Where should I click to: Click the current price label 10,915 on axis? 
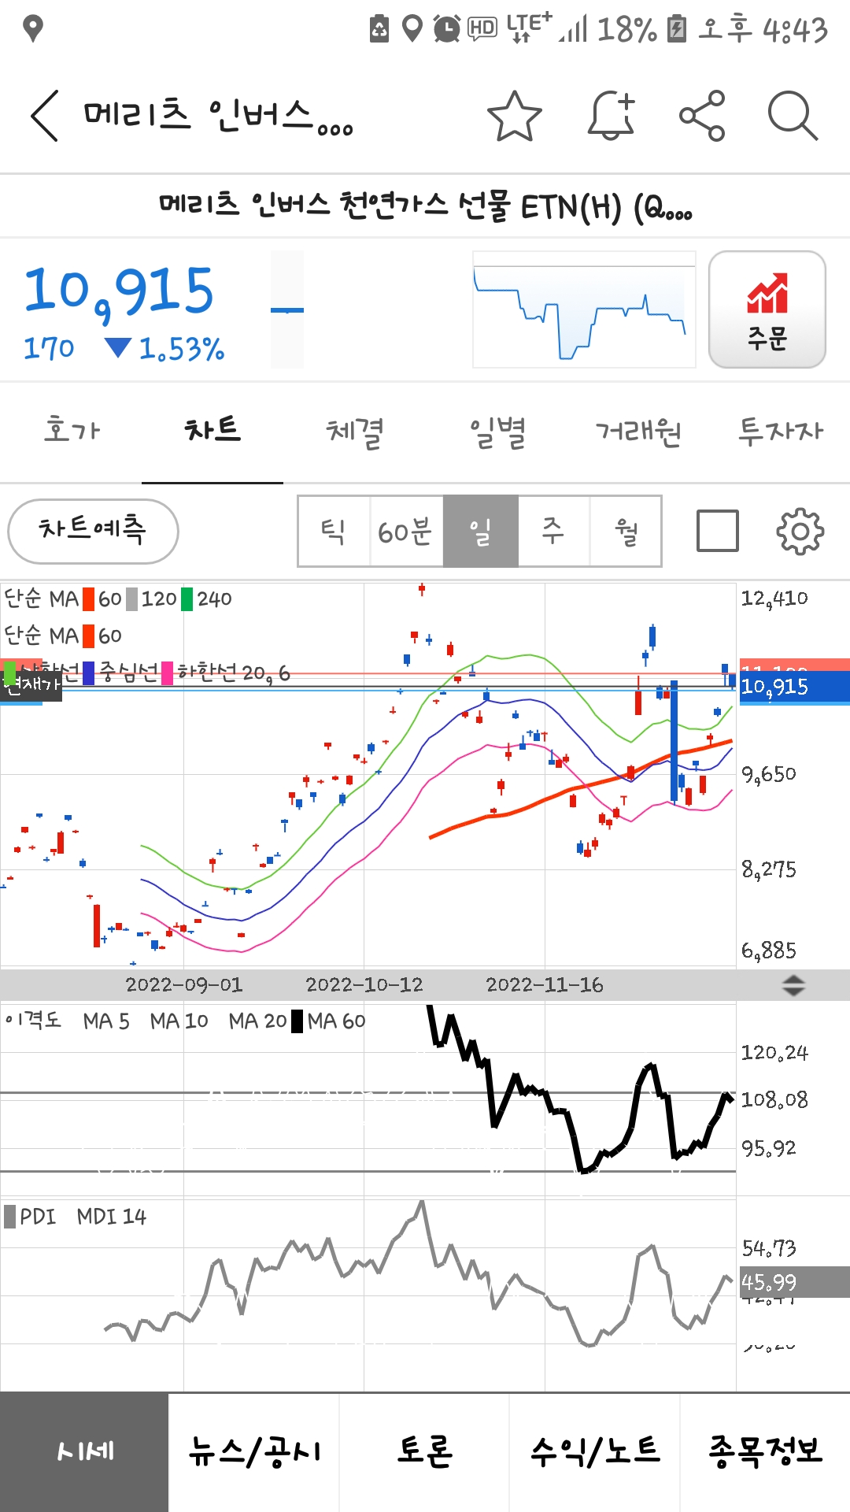coord(794,687)
